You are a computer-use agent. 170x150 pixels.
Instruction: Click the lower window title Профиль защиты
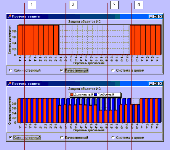click(26, 84)
